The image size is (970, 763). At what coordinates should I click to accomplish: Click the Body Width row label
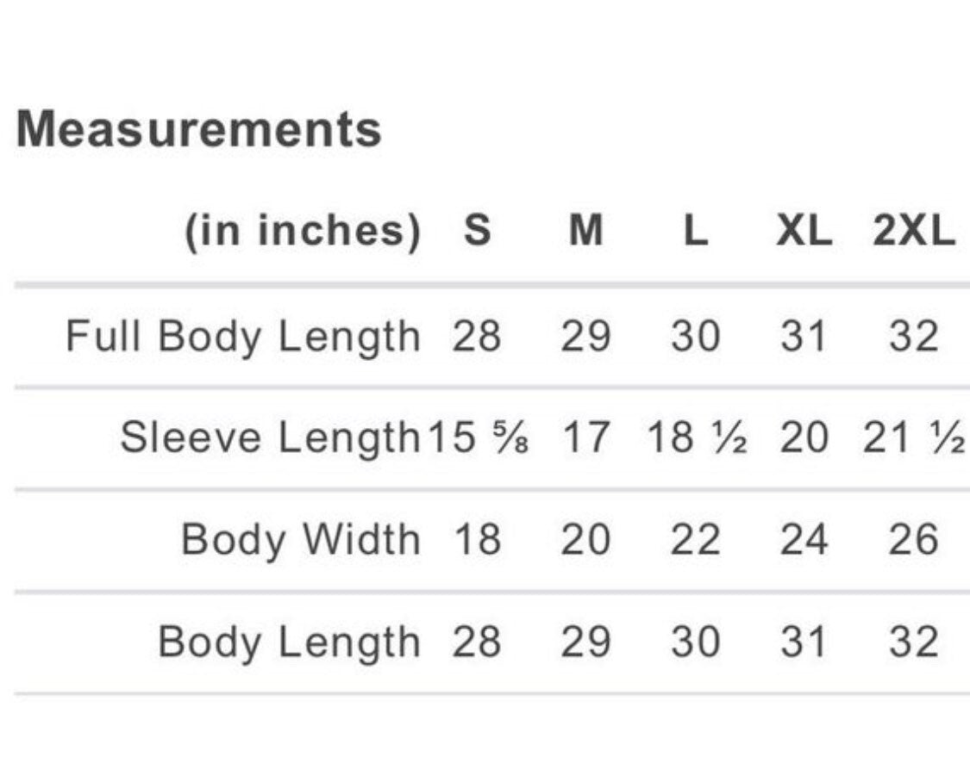[x=301, y=540]
